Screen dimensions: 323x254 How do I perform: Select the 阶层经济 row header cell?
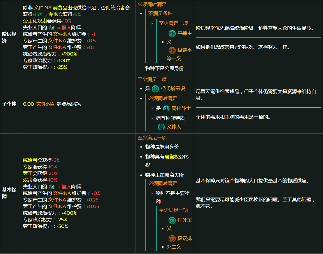pyautogui.click(x=11, y=38)
